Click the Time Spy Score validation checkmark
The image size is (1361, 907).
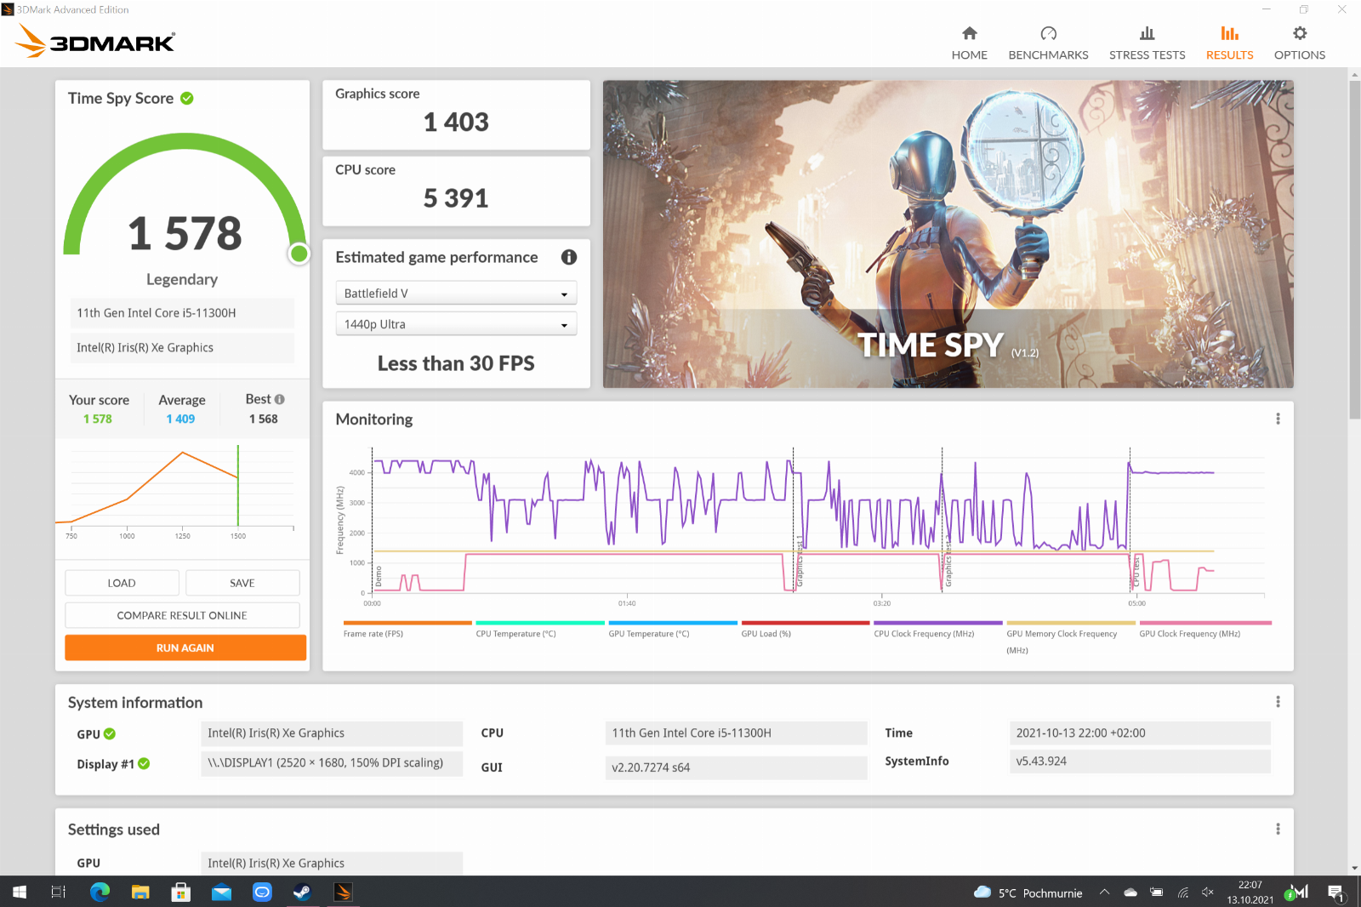tap(187, 99)
